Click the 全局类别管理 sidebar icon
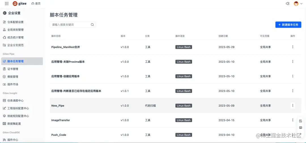 (x=4, y=30)
